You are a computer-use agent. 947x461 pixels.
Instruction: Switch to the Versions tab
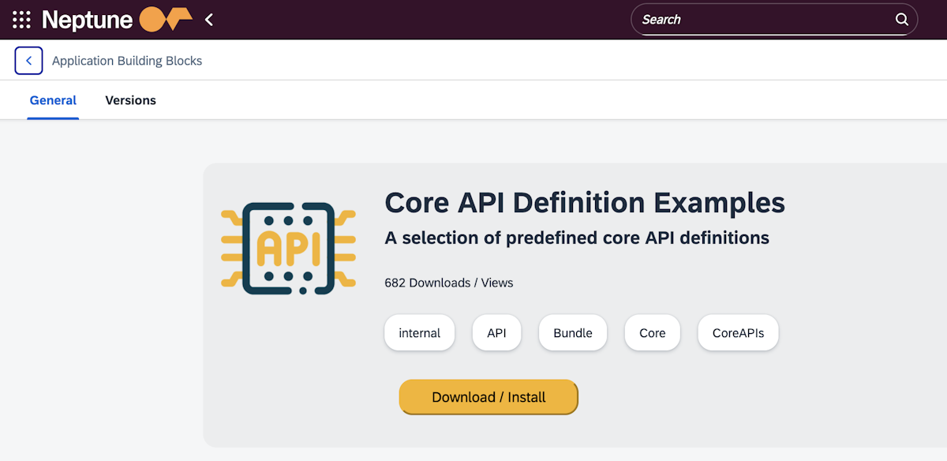[131, 100]
